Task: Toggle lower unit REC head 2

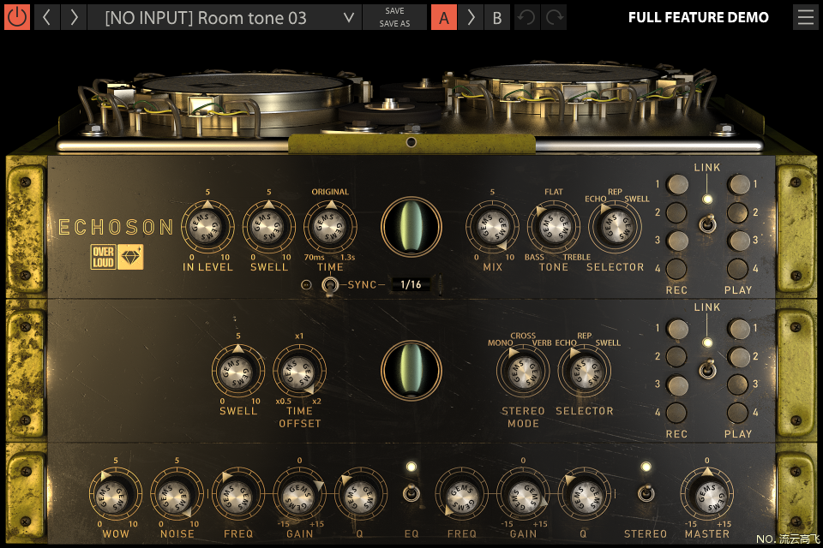Action: point(676,357)
